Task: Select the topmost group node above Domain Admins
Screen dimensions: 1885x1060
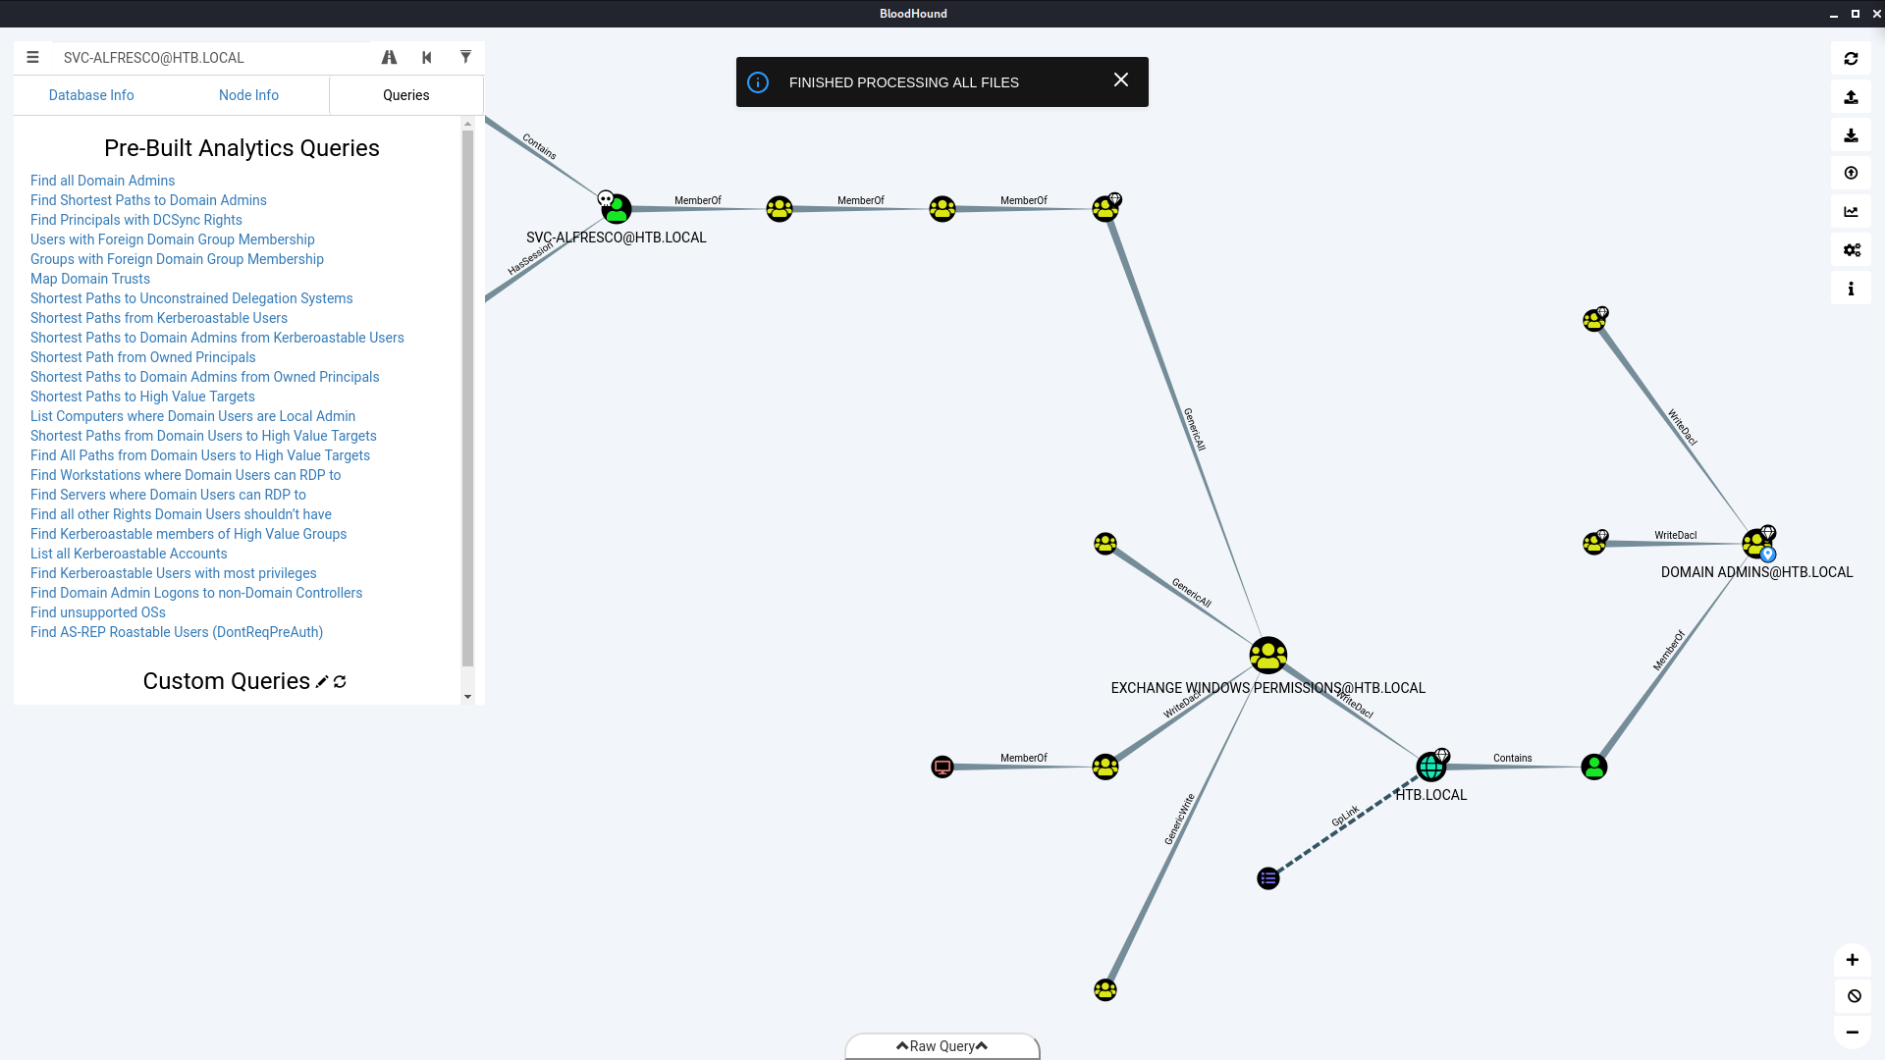Action: coord(1594,320)
